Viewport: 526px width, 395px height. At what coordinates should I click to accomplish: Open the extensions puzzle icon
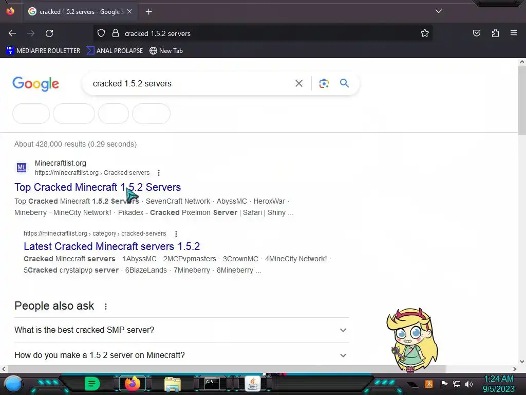(495, 33)
